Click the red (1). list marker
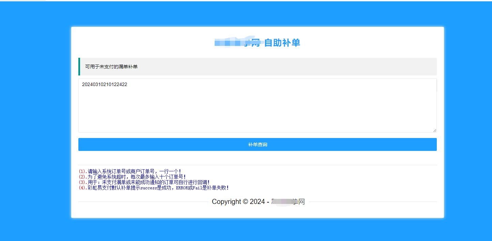This screenshot has height=241, width=492. pyautogui.click(x=83, y=172)
